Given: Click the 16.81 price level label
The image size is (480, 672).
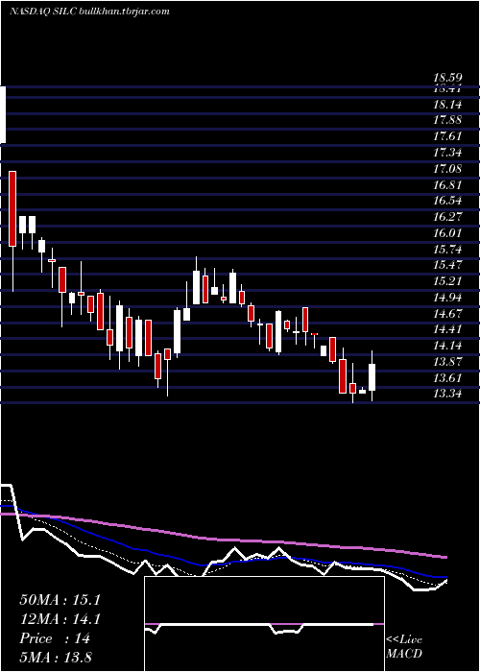Looking at the screenshot, I should (447, 185).
